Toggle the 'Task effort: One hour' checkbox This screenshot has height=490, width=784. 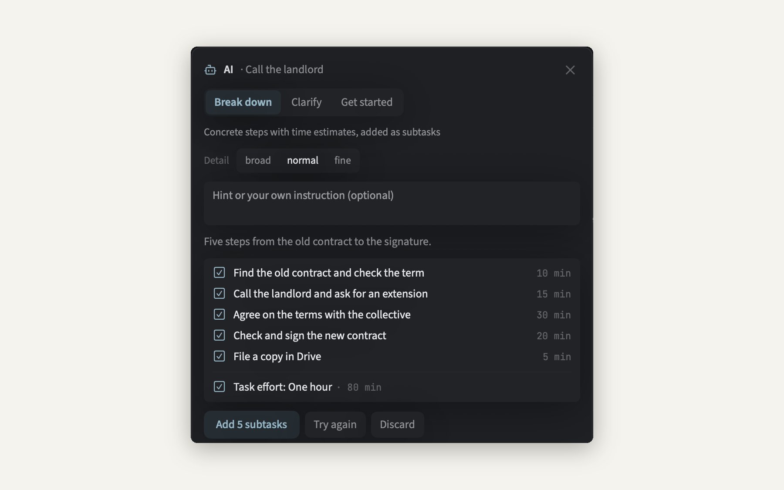click(220, 387)
